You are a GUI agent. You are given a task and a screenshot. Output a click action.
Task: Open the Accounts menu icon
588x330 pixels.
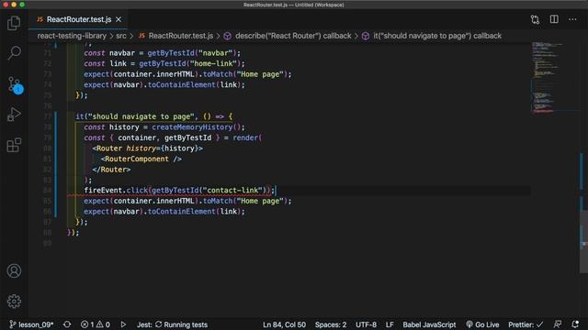click(14, 271)
